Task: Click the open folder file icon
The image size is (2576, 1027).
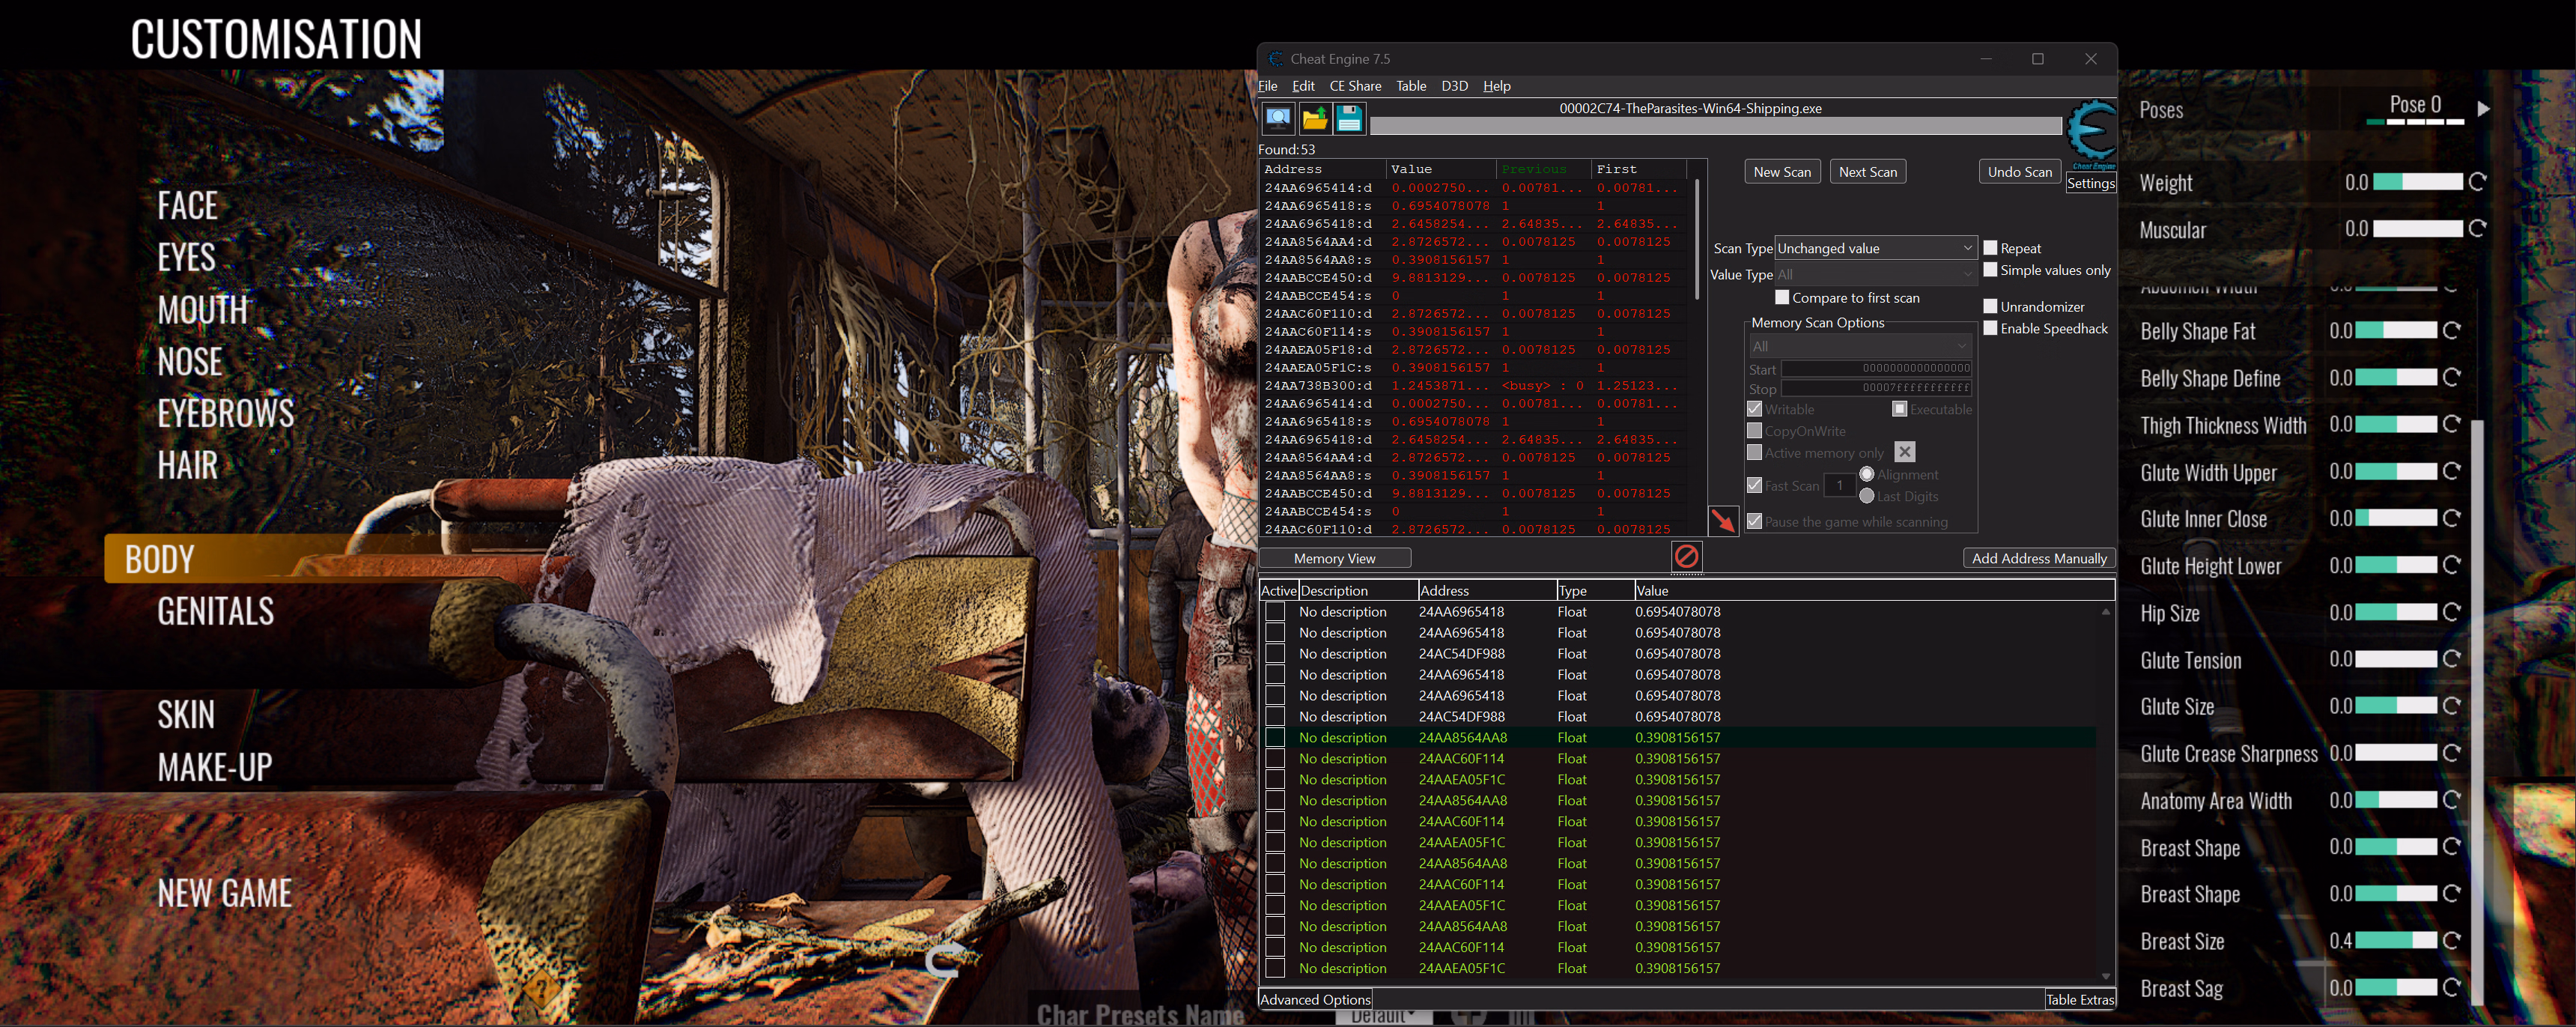Action: point(1314,119)
